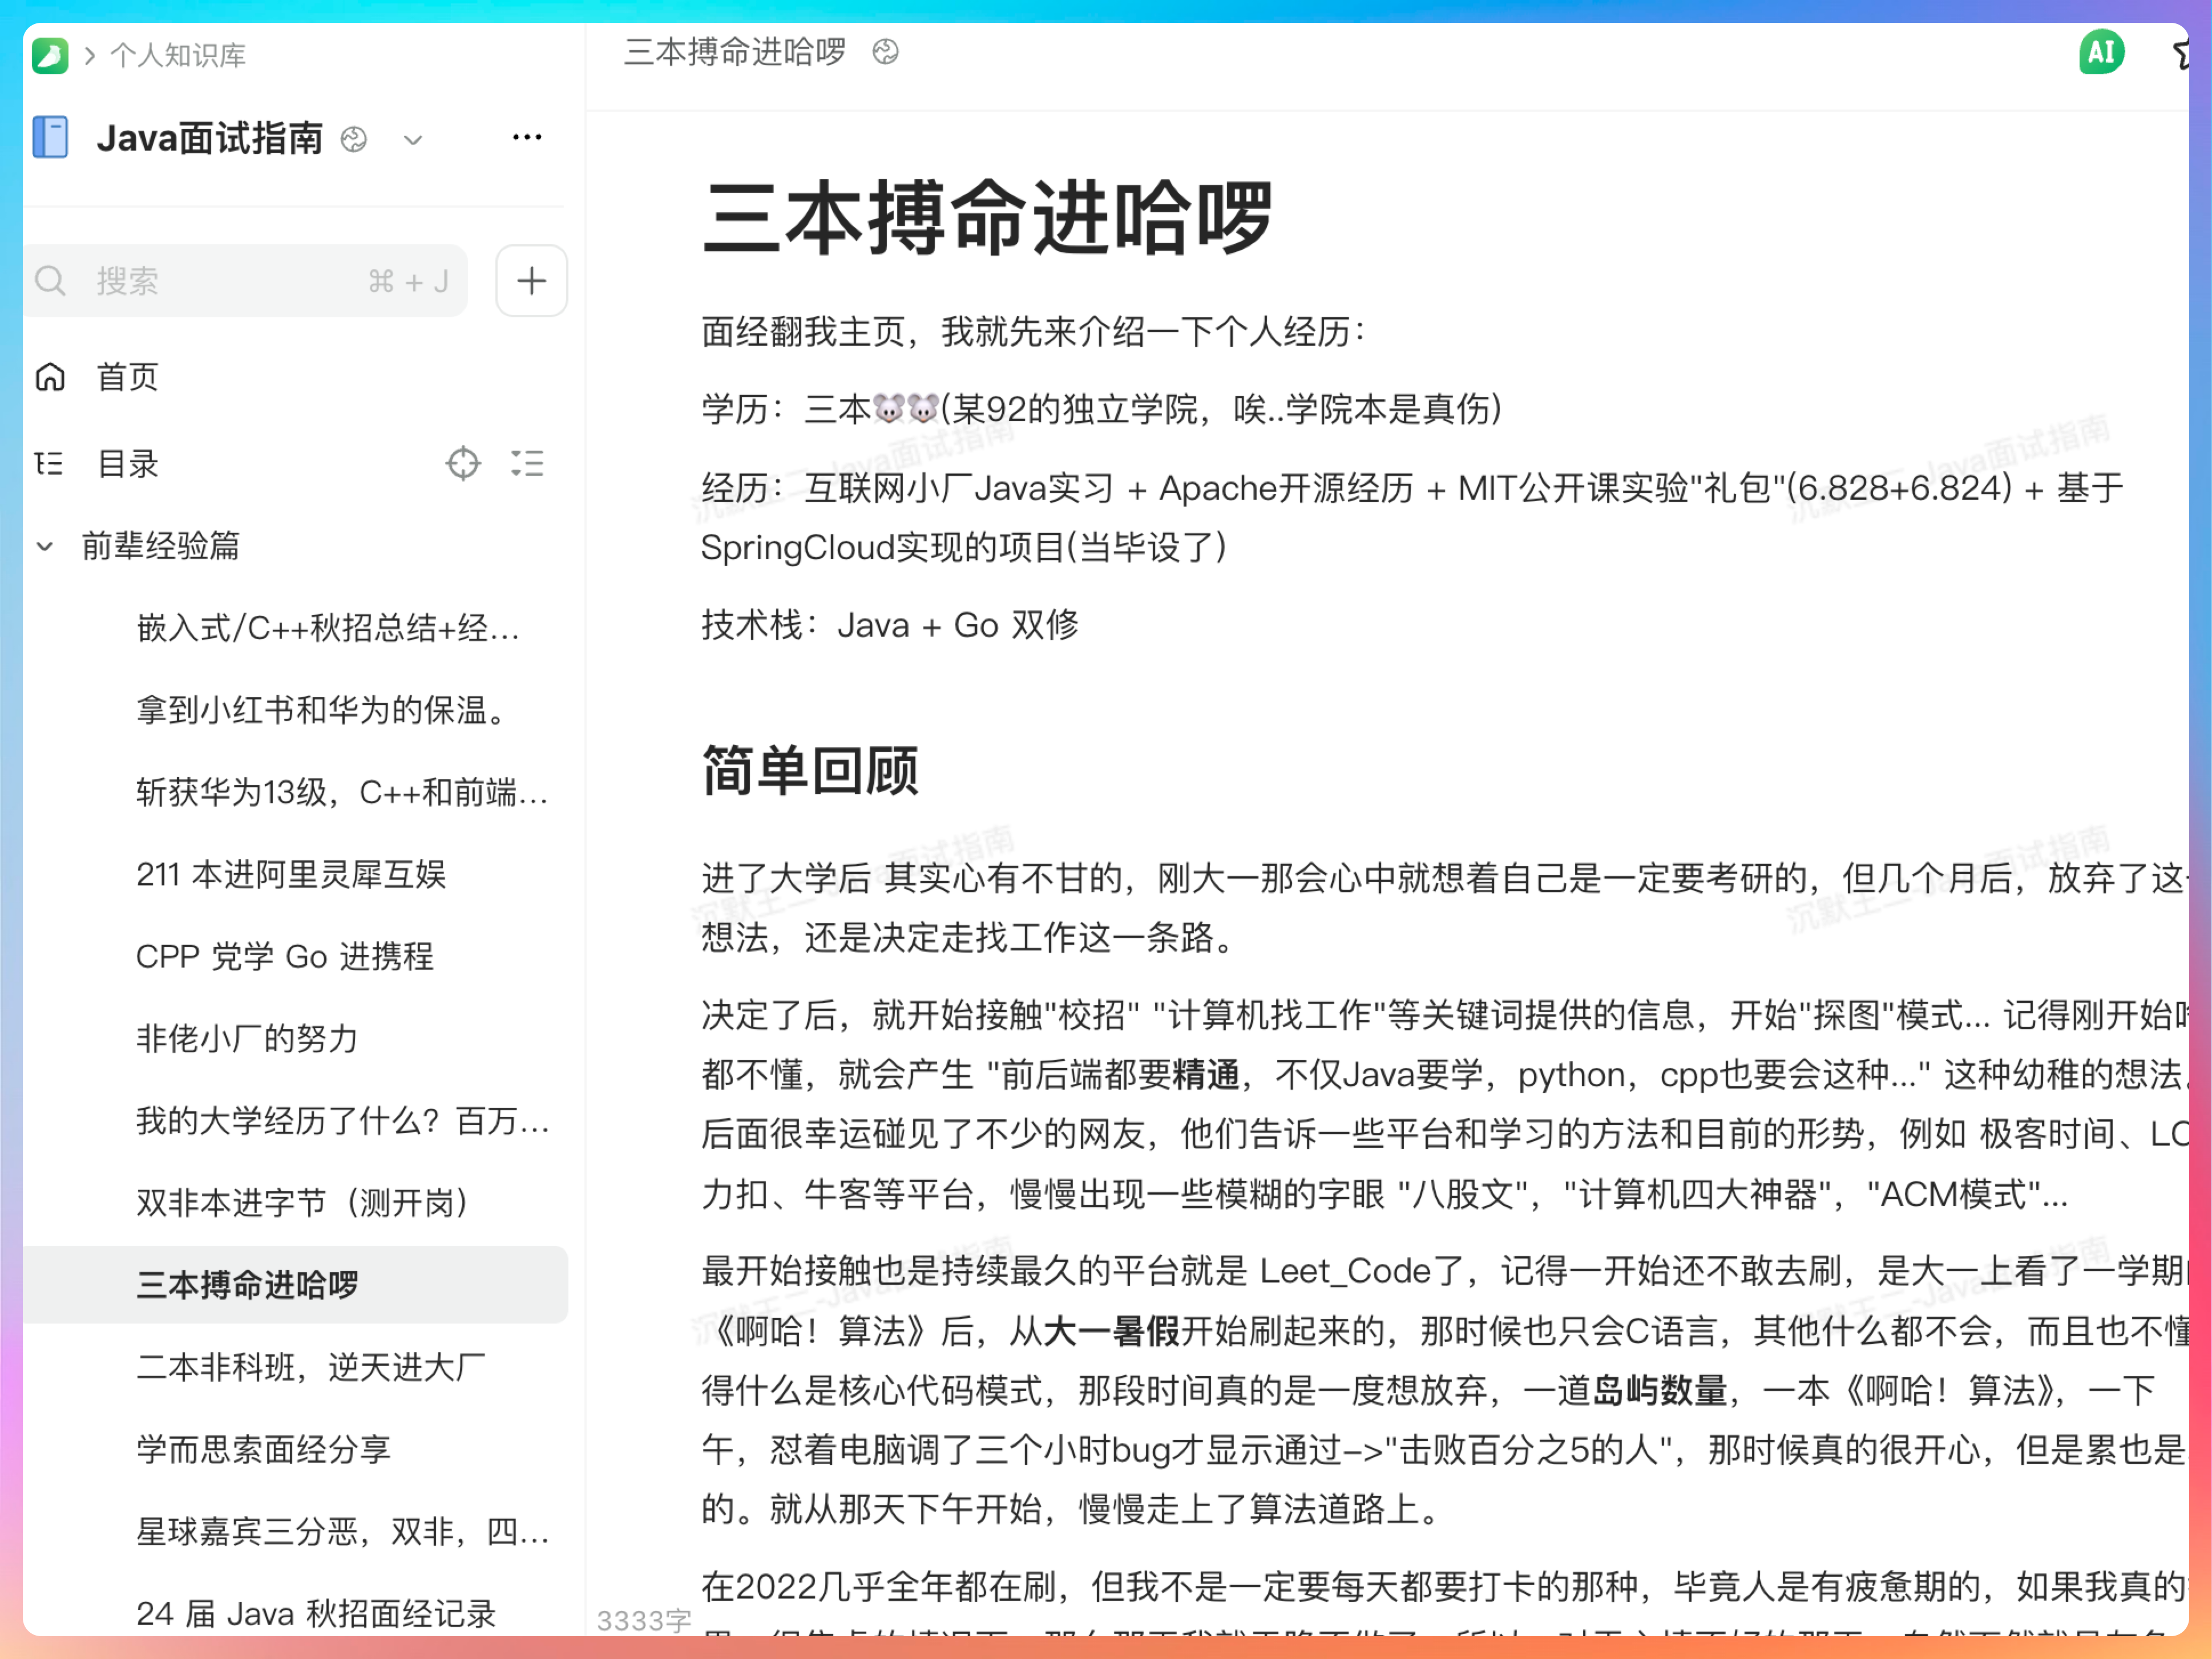Open 211 本进阿里灵犀互娱 article
The height and width of the screenshot is (1659, 2212).
pyautogui.click(x=291, y=875)
